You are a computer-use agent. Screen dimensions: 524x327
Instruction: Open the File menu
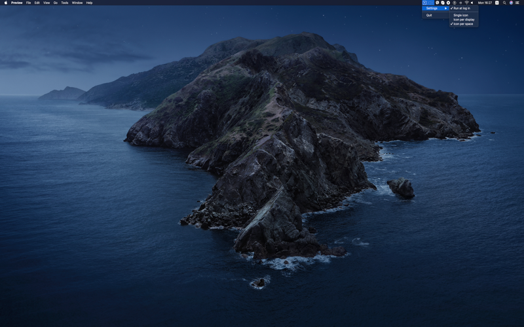click(28, 3)
